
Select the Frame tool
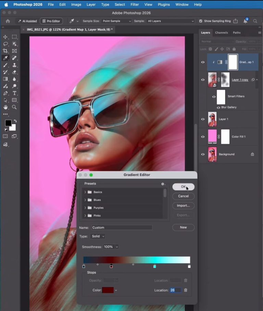pos(14,51)
